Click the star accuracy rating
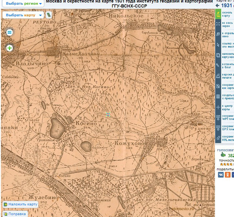This screenshot has width=234, height=217. (227, 164)
